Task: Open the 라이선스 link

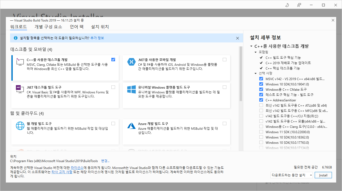Action: pyautogui.click(x=77, y=168)
